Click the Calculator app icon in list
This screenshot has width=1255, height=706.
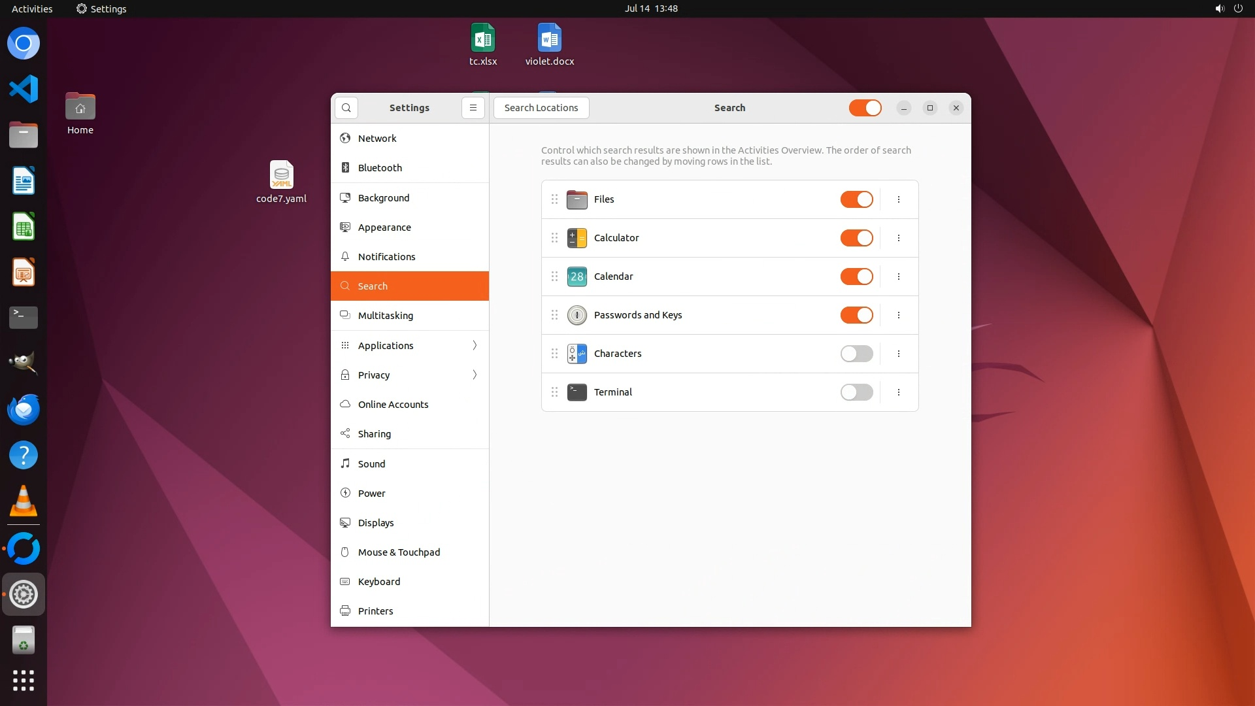click(x=577, y=238)
